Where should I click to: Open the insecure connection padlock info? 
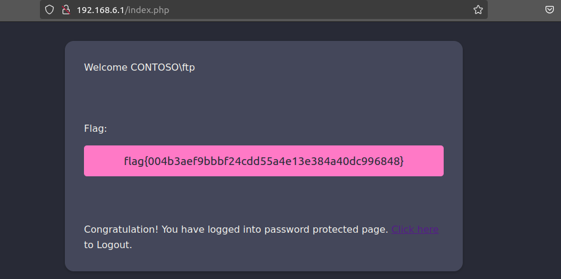66,9
